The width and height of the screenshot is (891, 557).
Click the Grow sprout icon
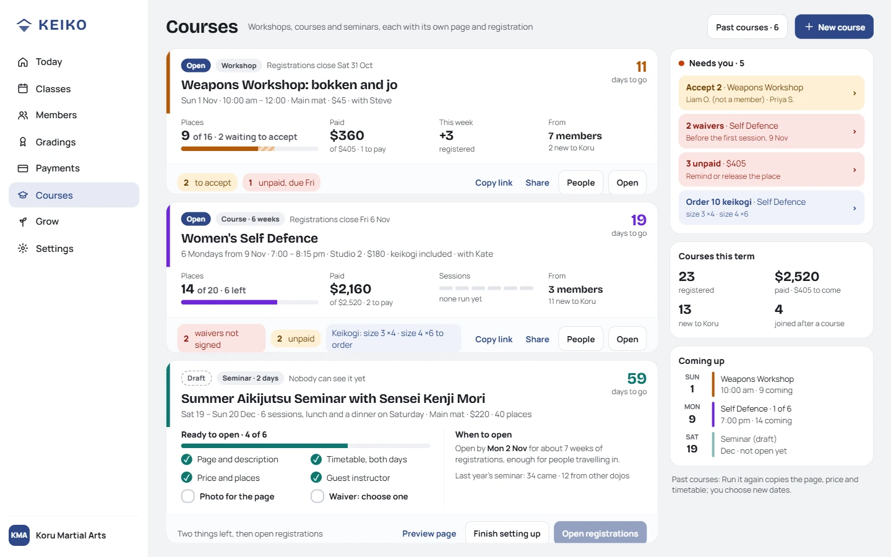click(23, 222)
